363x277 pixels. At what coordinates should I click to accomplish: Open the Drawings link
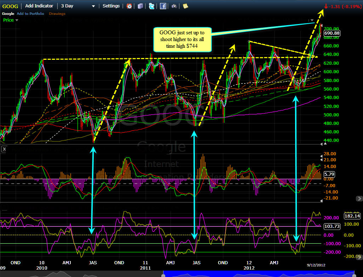57,14
